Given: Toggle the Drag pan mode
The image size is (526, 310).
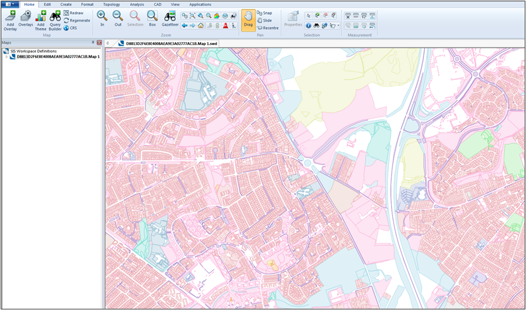Looking at the screenshot, I should [x=248, y=19].
